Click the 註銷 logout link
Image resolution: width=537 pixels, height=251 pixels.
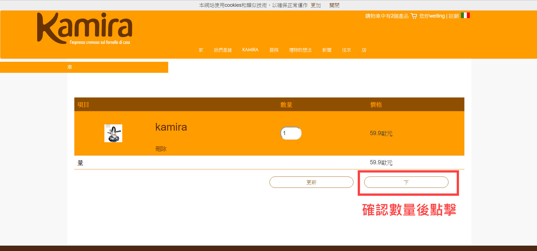(x=454, y=16)
